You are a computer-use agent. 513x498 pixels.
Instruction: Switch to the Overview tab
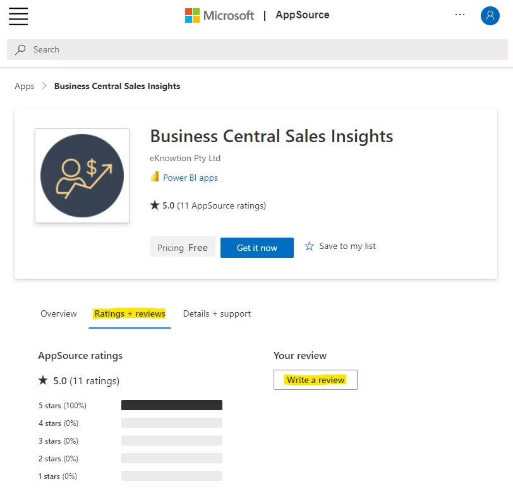tap(59, 314)
